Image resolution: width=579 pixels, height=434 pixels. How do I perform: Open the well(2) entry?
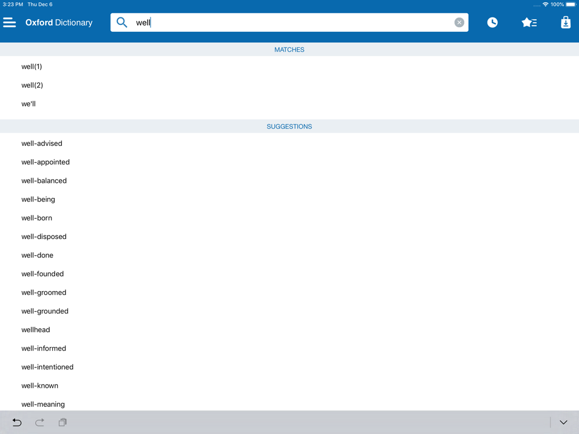coord(289,85)
